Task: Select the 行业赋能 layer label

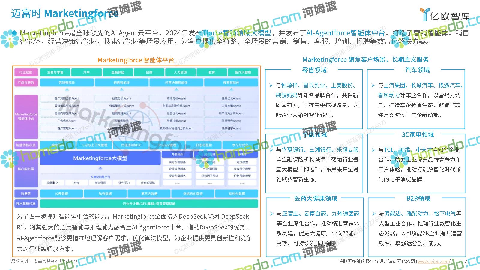Action: pos(26,72)
